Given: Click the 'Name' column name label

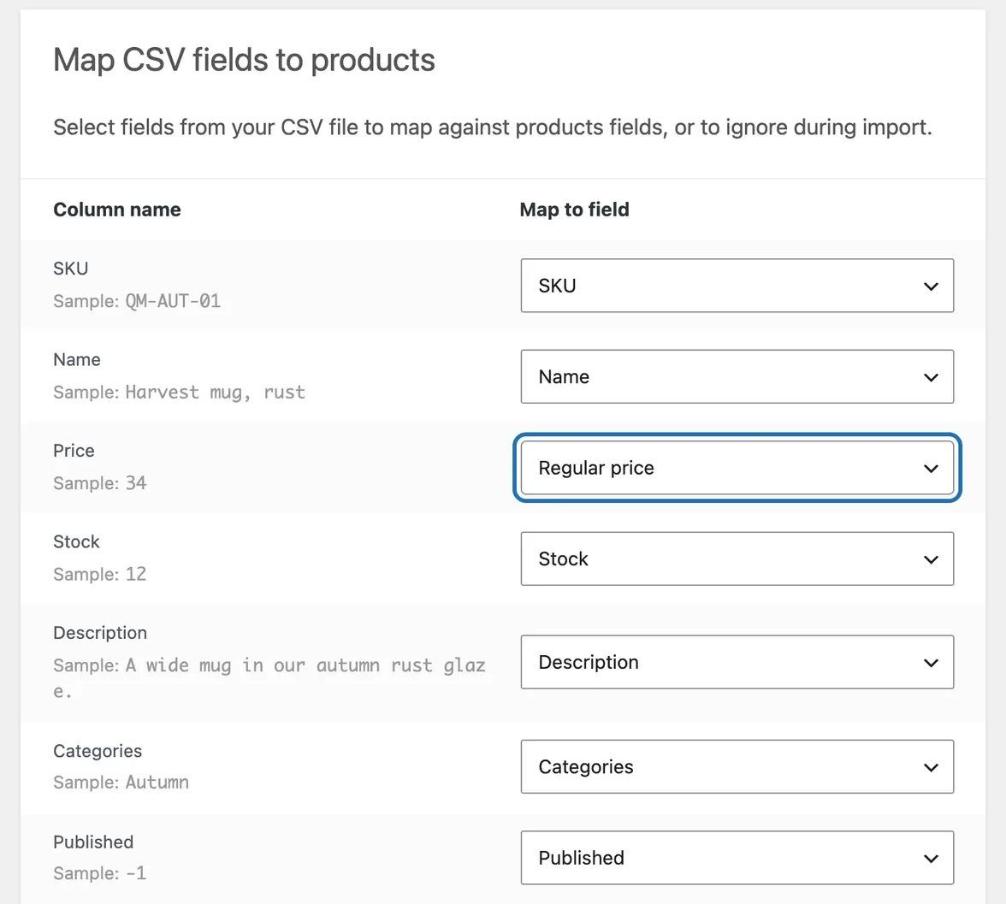Looking at the screenshot, I should tap(77, 360).
